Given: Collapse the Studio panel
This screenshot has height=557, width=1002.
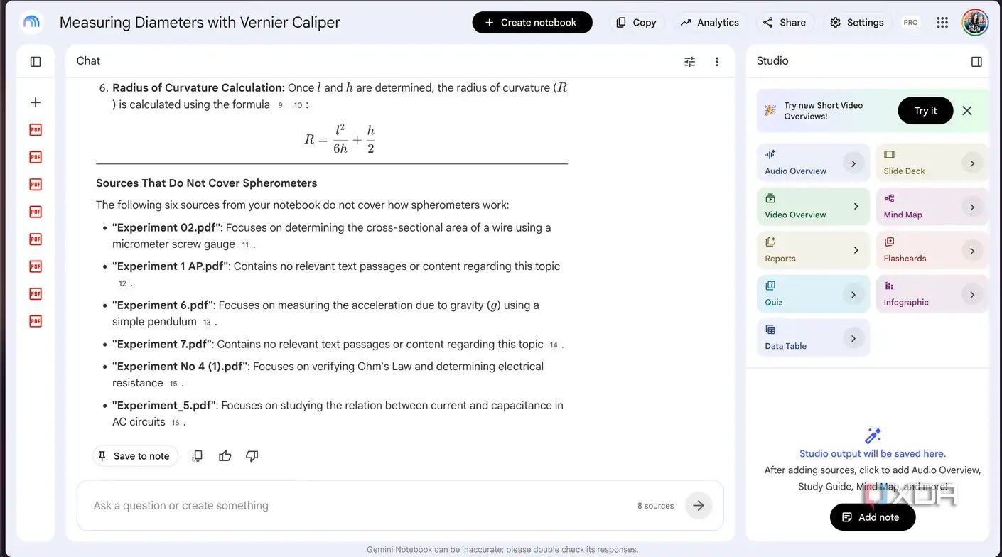Looking at the screenshot, I should (x=976, y=62).
